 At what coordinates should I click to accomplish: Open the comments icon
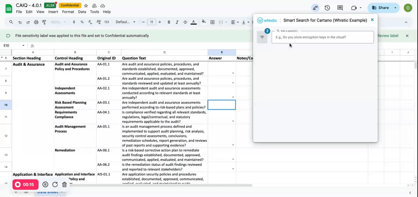click(x=340, y=8)
